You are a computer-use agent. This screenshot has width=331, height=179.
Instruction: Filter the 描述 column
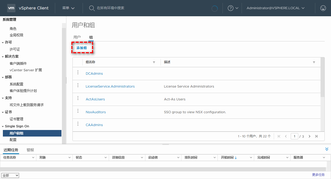[314, 62]
